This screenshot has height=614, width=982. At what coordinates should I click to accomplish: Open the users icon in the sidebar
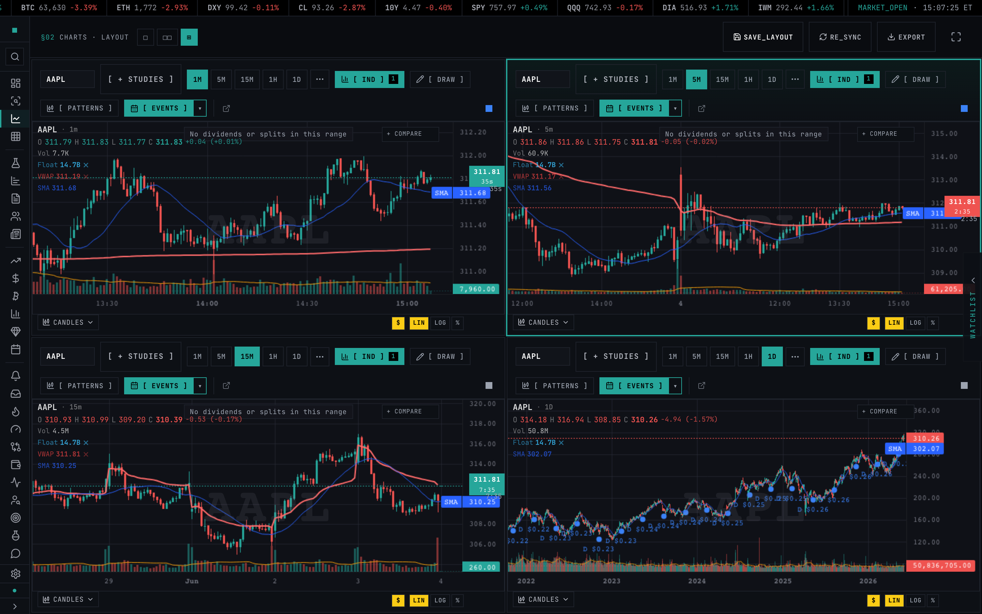(15, 217)
